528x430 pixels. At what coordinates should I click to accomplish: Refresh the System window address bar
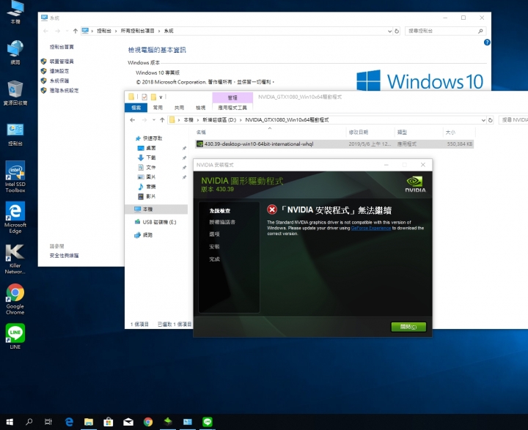point(397,31)
